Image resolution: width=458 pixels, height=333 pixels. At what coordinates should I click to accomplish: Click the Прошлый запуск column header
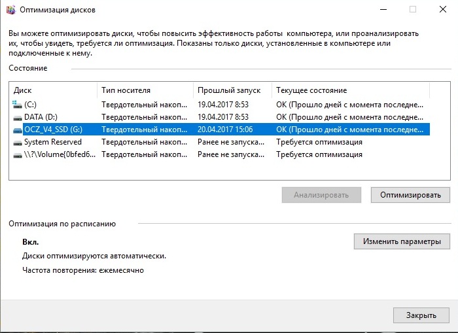[232, 90]
